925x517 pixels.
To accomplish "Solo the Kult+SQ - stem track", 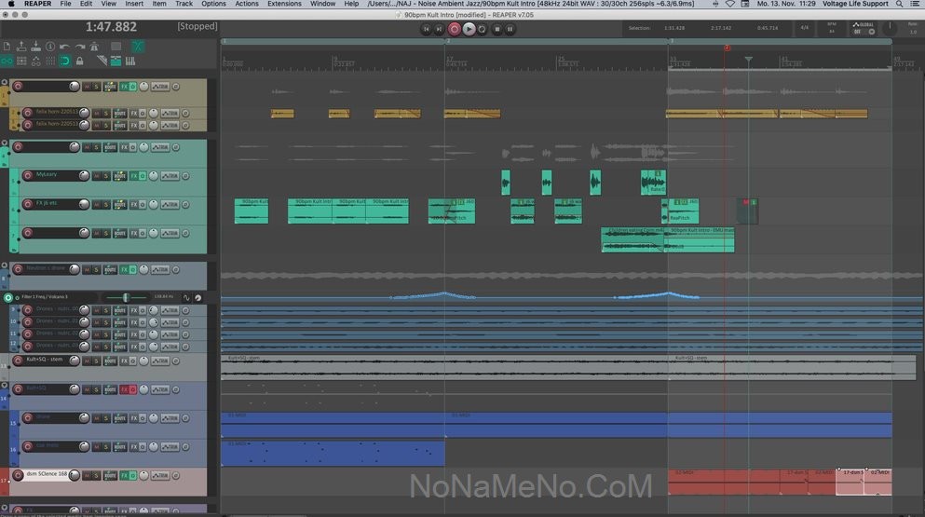I will (x=97, y=361).
